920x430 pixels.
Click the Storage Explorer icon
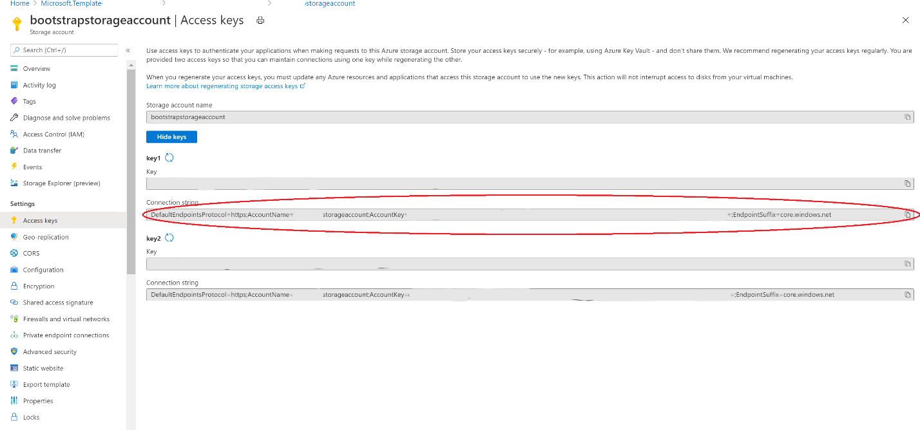pyautogui.click(x=14, y=183)
